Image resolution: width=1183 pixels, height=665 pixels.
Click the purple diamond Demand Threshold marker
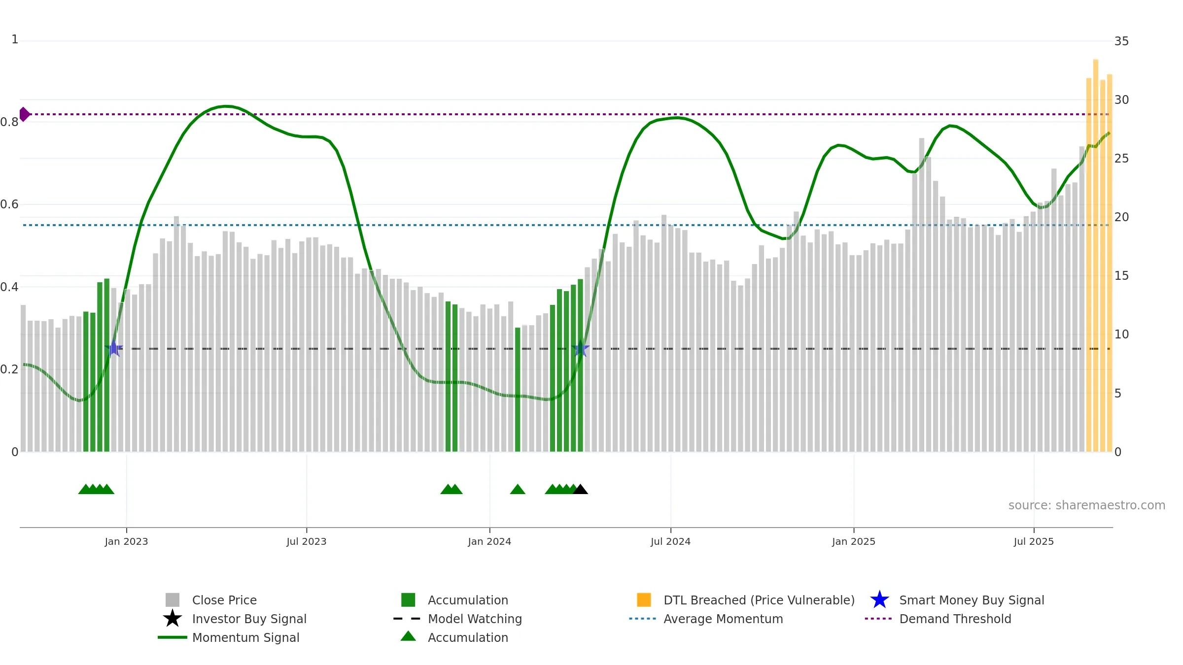coord(25,114)
